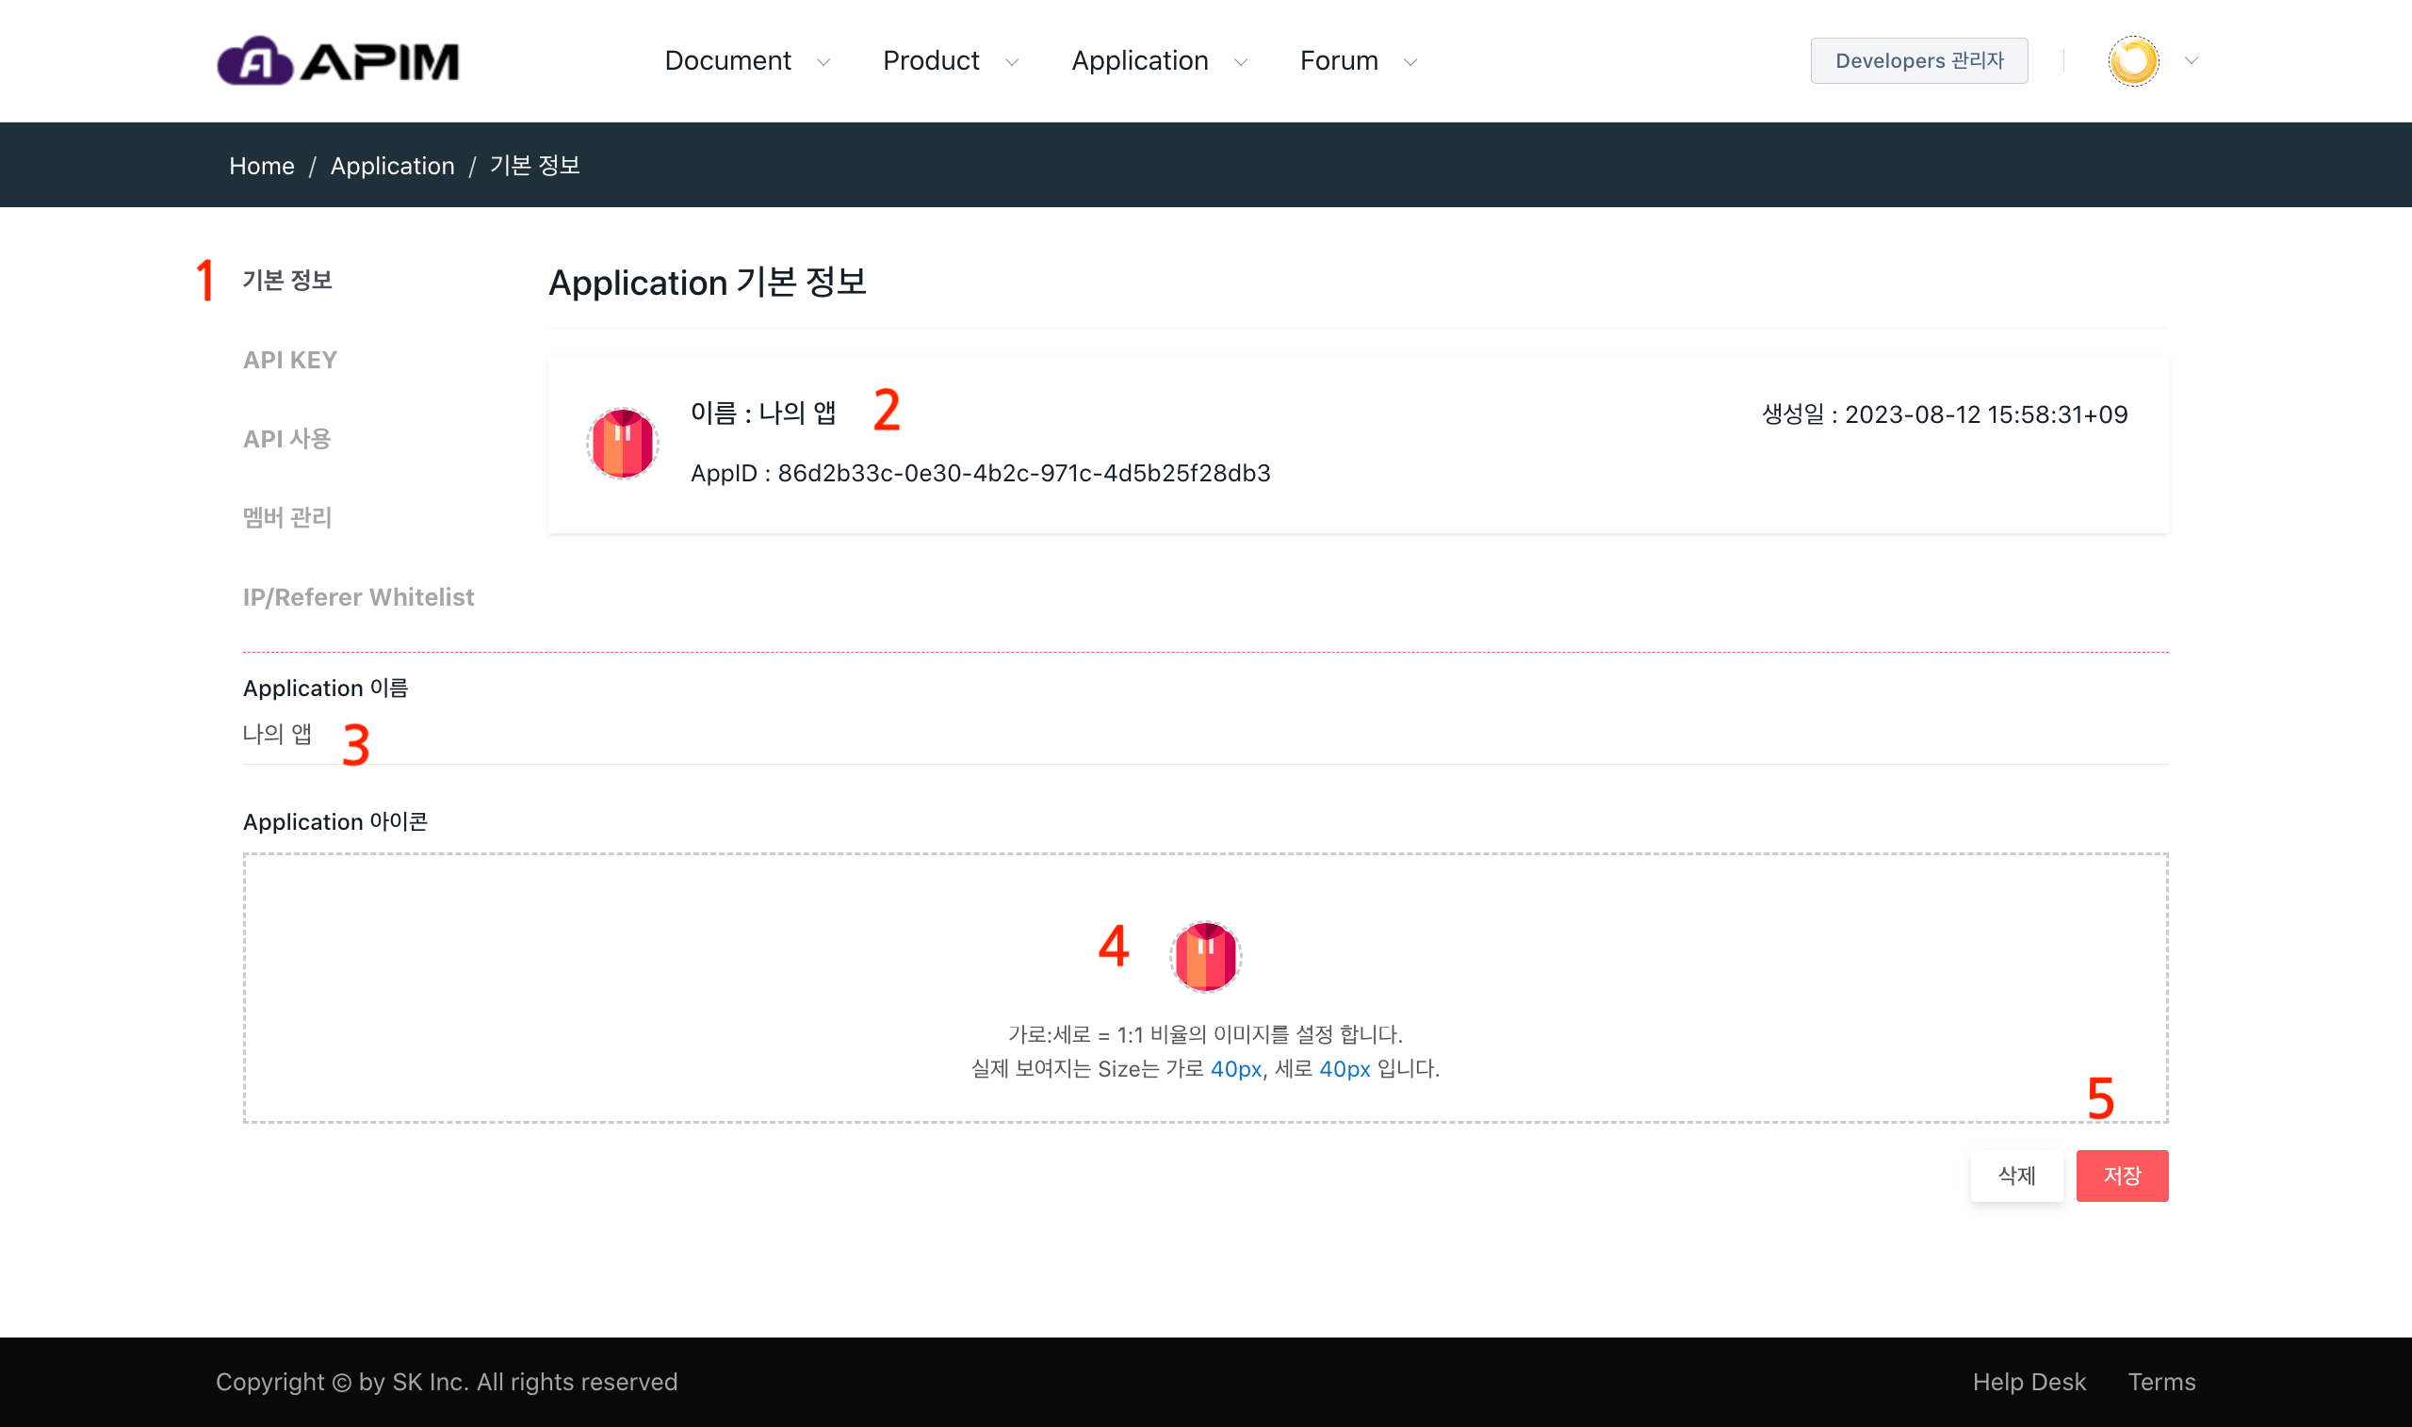The height and width of the screenshot is (1427, 2412).
Task: Open the Application menu in navbar
Action: (x=1158, y=60)
